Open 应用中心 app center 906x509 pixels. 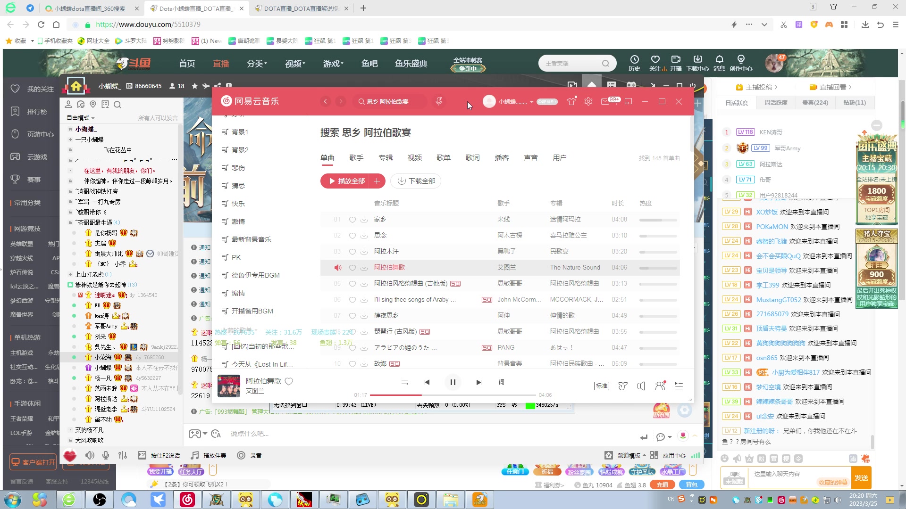[668, 455]
